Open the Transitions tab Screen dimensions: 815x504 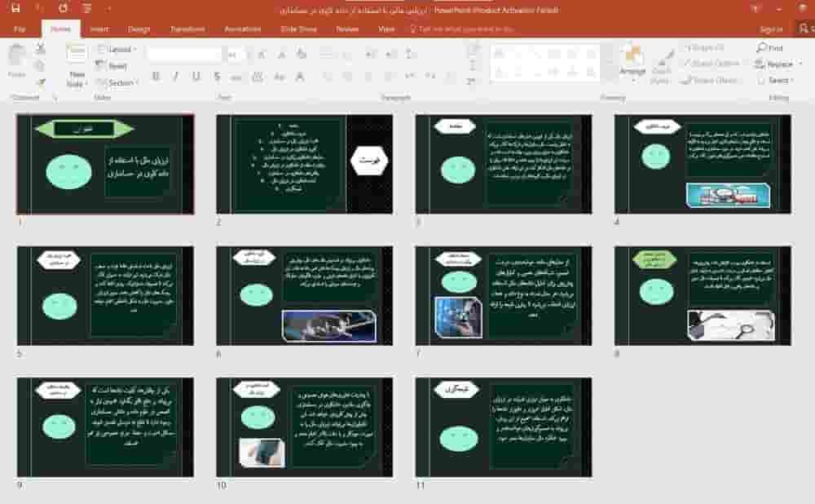click(x=187, y=29)
